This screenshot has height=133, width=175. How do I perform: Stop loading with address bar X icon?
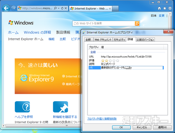pyautogui.click(x=66, y=8)
